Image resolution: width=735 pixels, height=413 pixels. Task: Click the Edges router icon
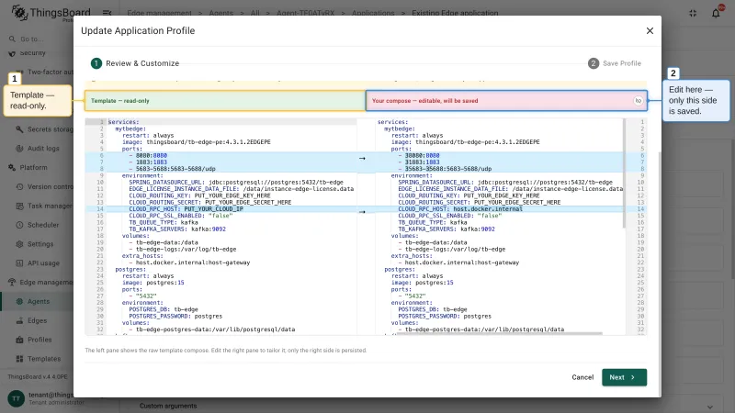[x=19, y=320]
